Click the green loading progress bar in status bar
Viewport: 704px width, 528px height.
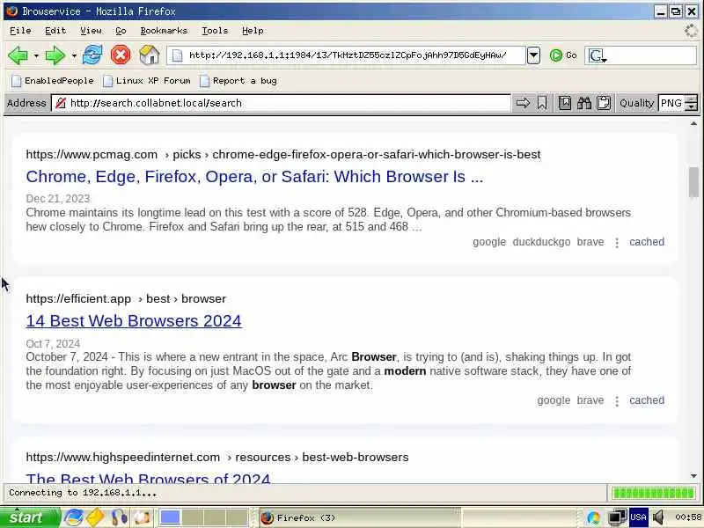pyautogui.click(x=654, y=493)
